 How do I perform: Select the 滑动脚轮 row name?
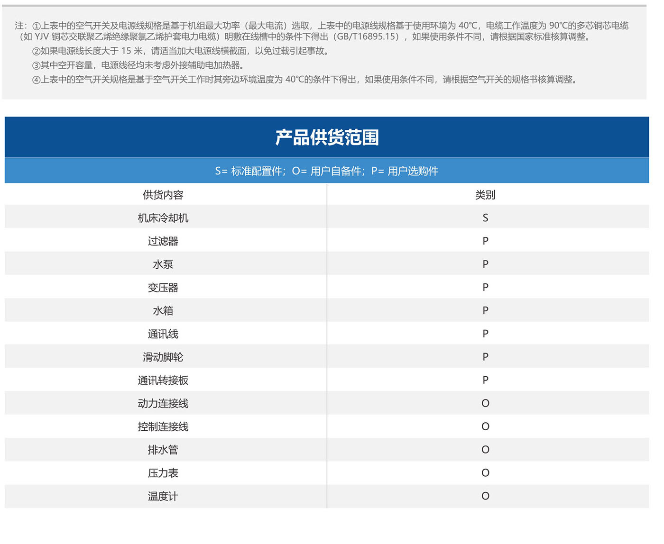[163, 357]
